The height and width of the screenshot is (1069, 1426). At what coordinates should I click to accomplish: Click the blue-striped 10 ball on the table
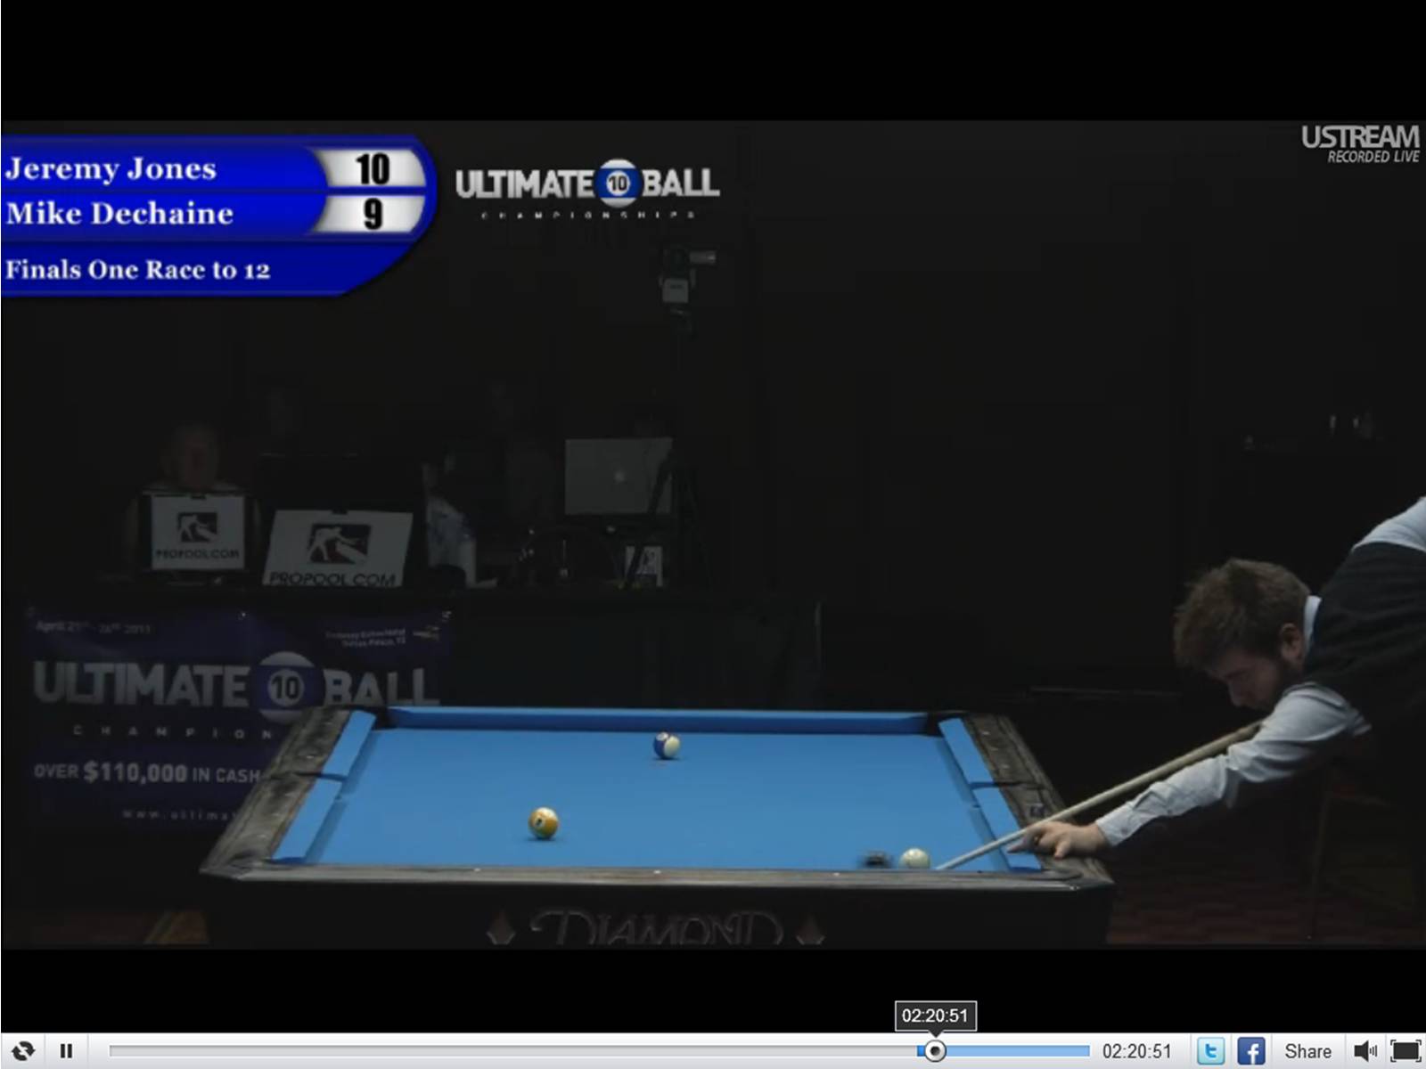coord(666,745)
